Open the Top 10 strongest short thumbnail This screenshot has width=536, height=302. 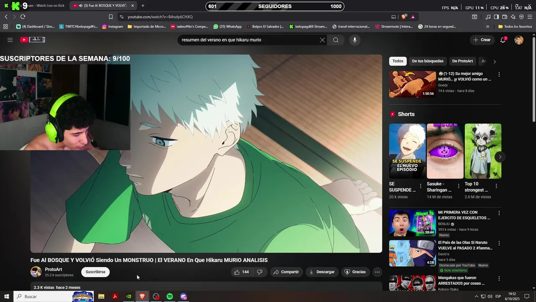[483, 151]
